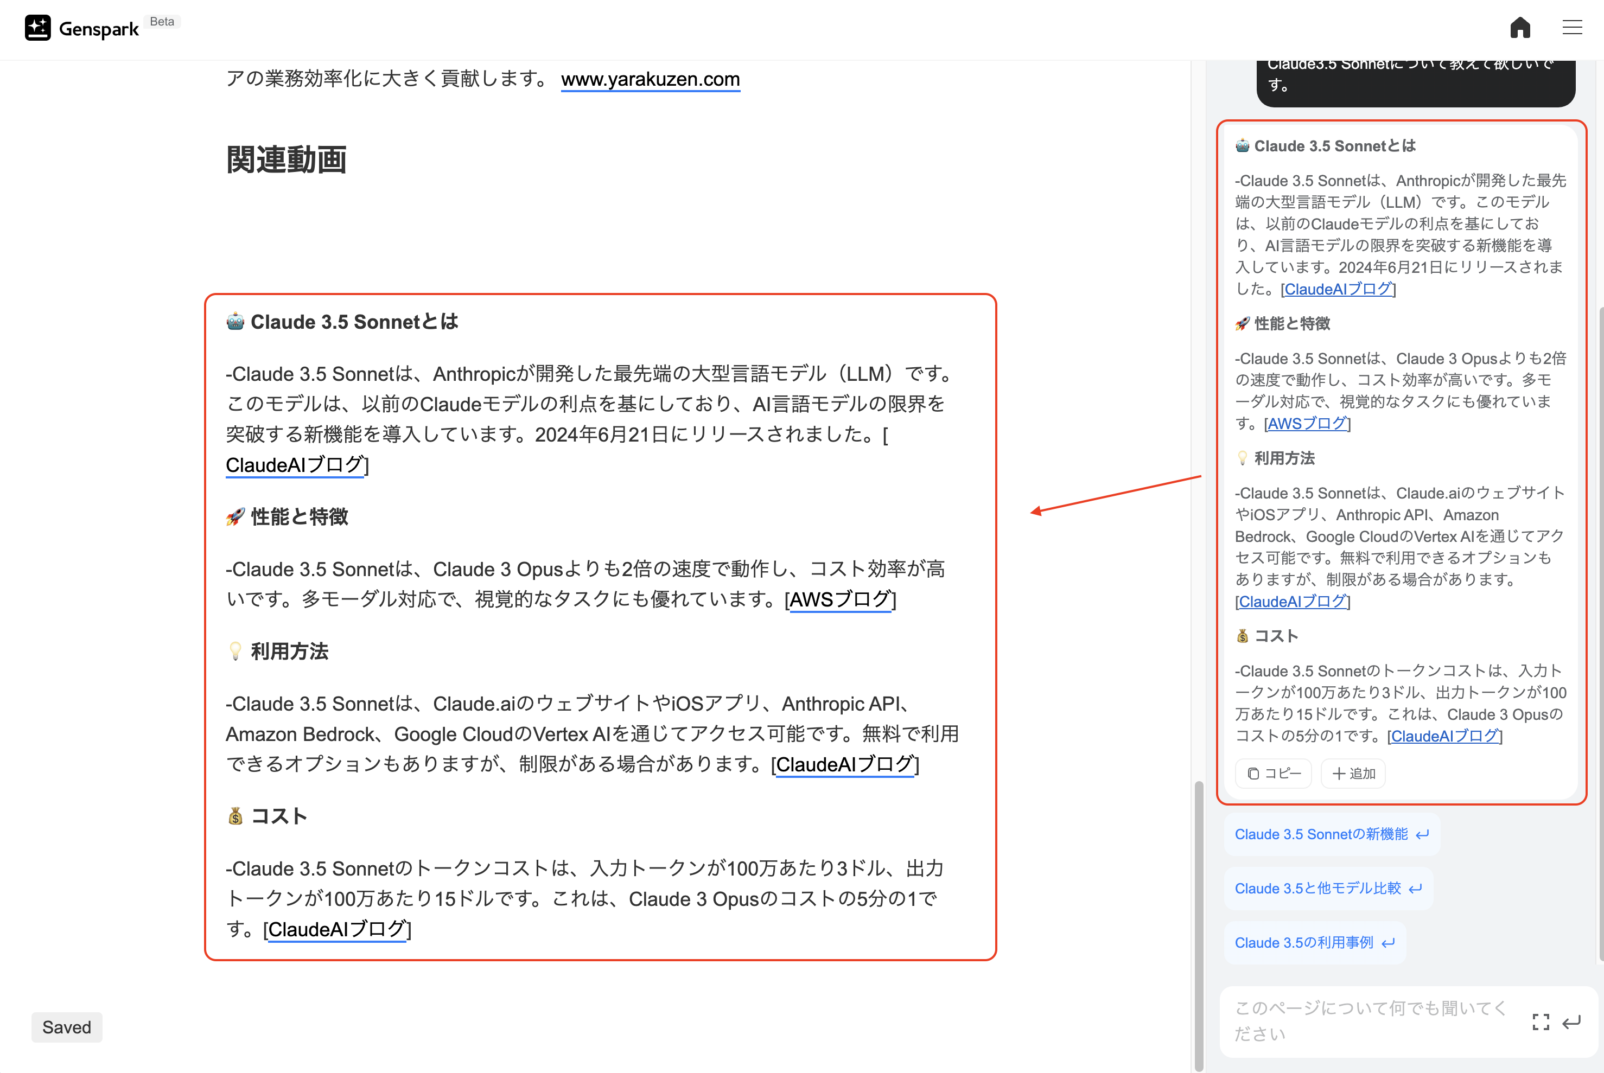Expand the chat input to fullscreen
The width and height of the screenshot is (1604, 1073).
click(1541, 1021)
